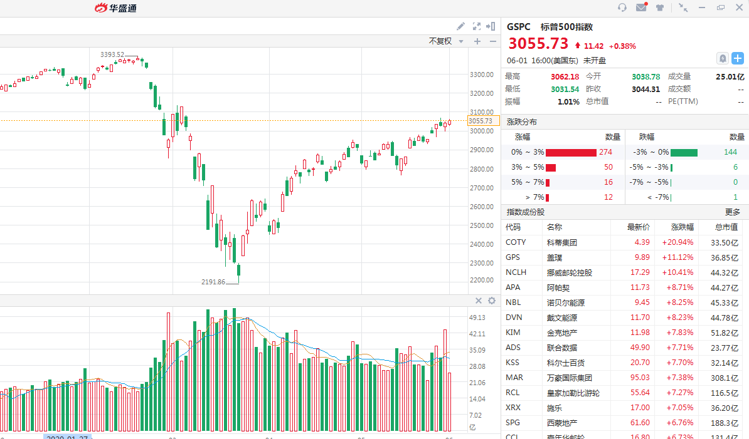Zoom in chart with plus icon
This screenshot has height=439, width=749.
point(477,41)
